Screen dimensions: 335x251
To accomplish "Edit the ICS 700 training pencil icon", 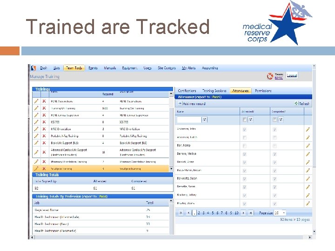I will [36, 122].
